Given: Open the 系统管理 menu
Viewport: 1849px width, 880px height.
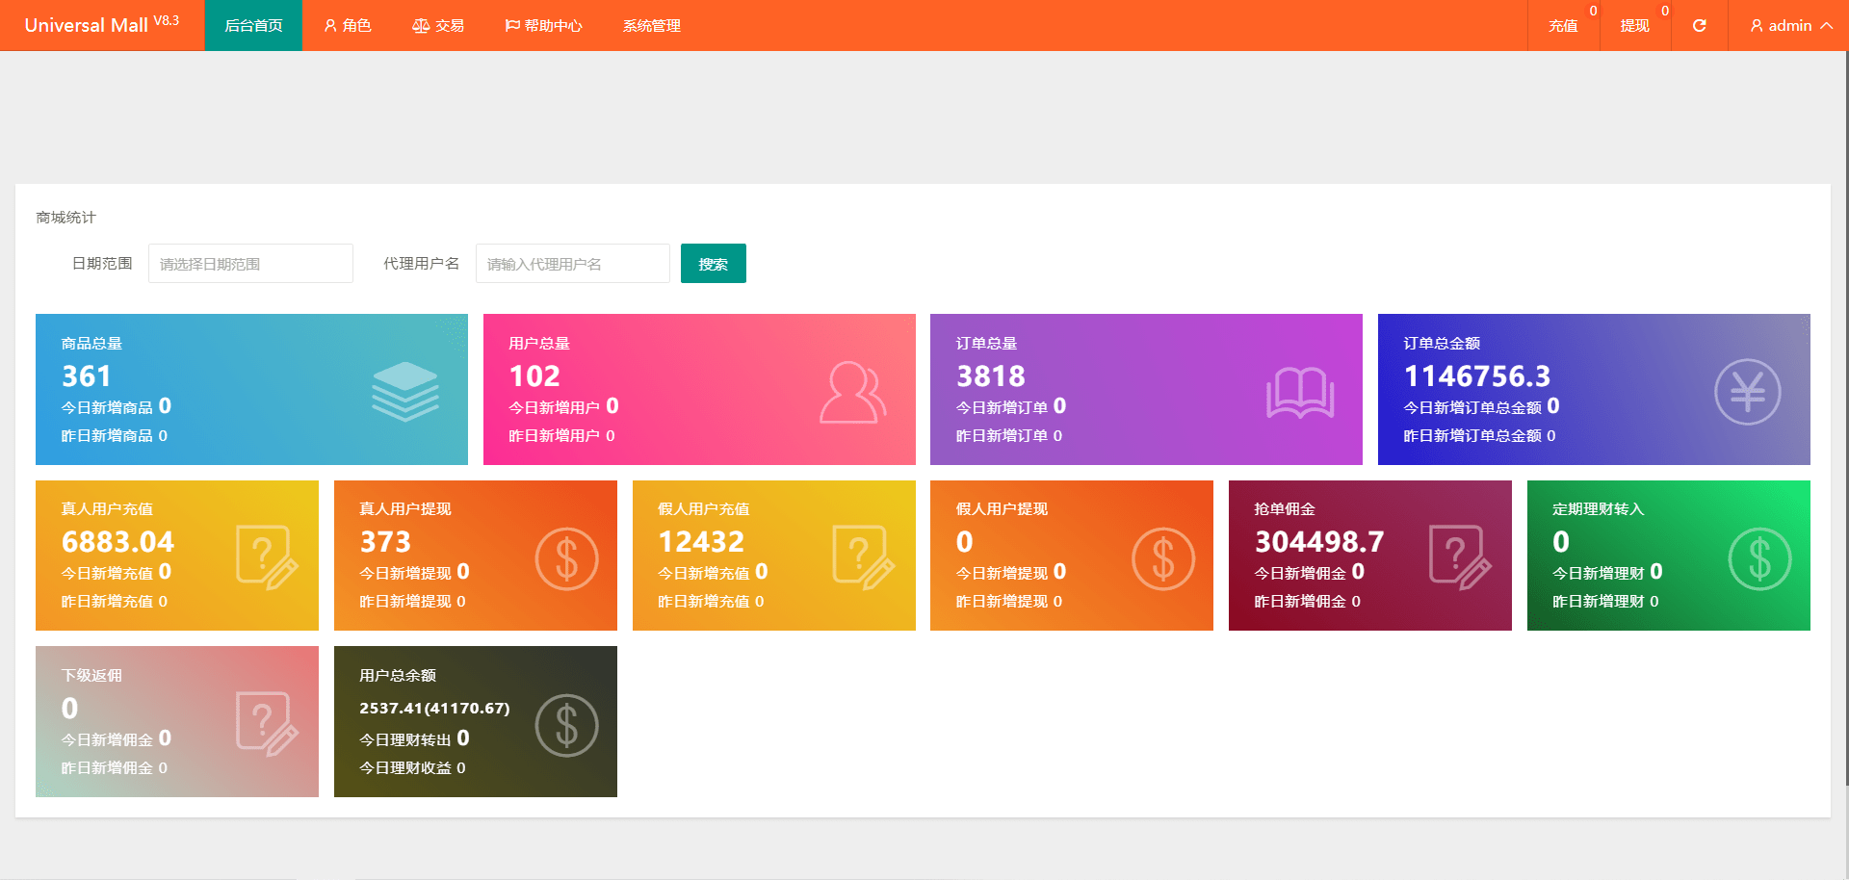Looking at the screenshot, I should pos(651,26).
